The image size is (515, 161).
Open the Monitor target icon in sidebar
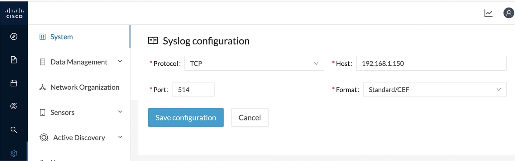[14, 106]
